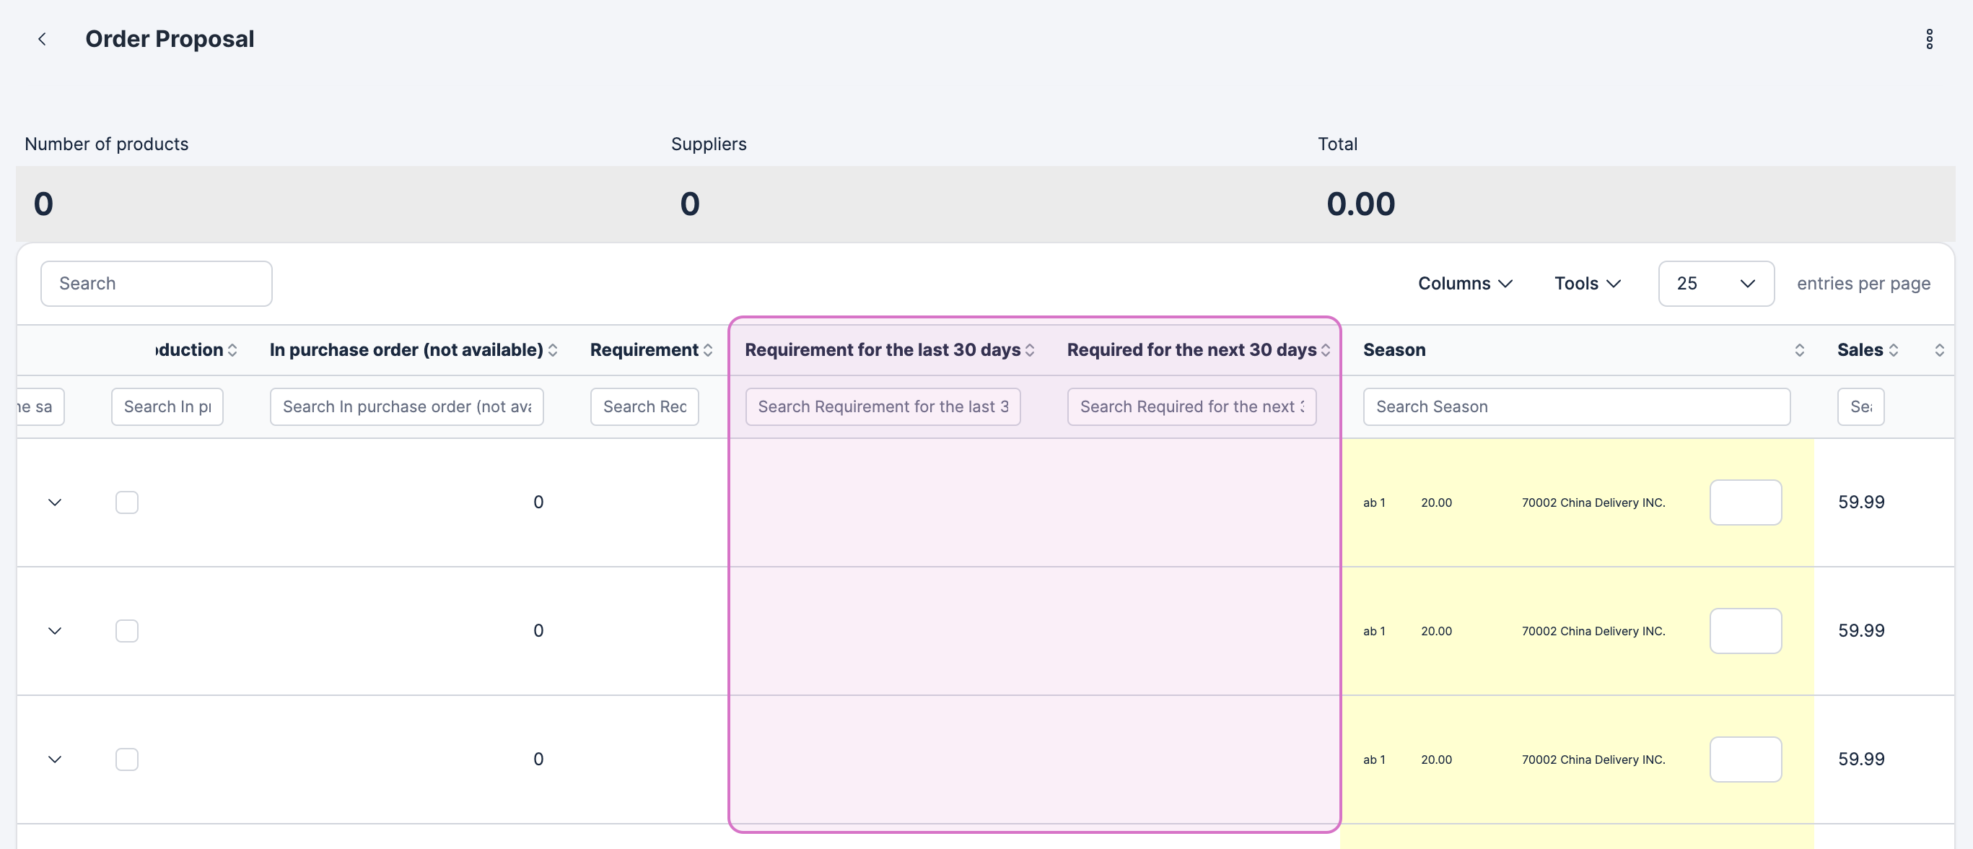Focus the Search Requirement filter field
The height and width of the screenshot is (849, 1973).
point(644,407)
